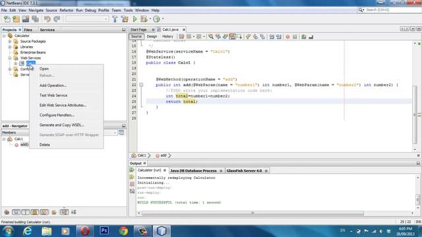This screenshot has width=422, height=237.
Task: Click the Previous Bookmark editor icon
Action: pos(248,37)
